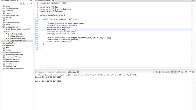The height and width of the screenshot is (110, 196).
Task: Toggle Scroll Lock in Console toolbar
Action: pos(166,72)
